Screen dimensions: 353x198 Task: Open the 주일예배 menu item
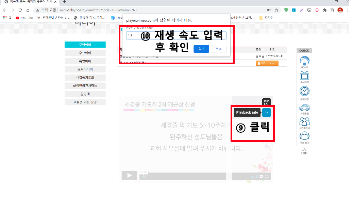85,45
